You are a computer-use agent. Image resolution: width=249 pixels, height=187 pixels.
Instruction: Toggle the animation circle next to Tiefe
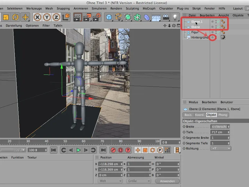click(x=184, y=132)
